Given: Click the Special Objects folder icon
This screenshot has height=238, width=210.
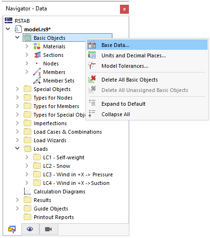Looking at the screenshot, I should (x=27, y=89).
